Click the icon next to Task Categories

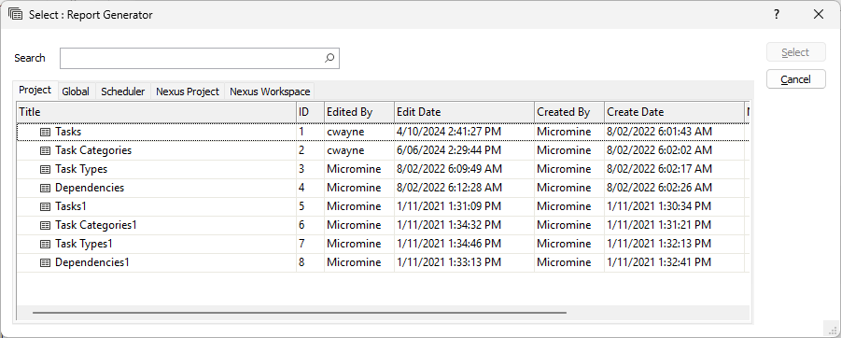tap(45, 150)
